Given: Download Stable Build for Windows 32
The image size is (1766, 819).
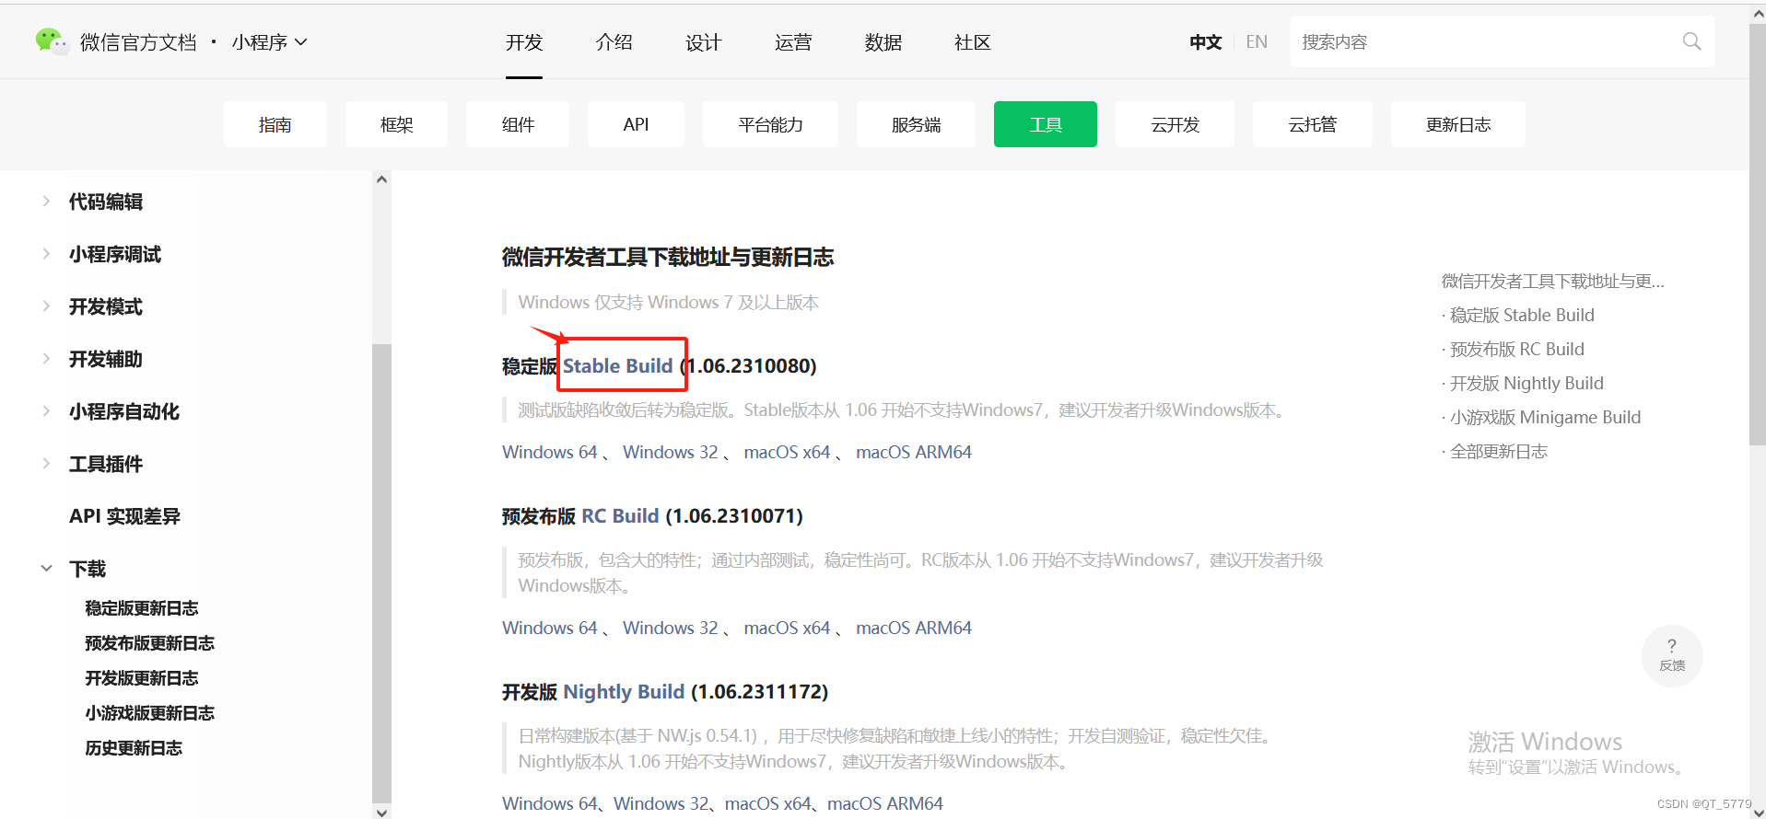Looking at the screenshot, I should click(671, 452).
